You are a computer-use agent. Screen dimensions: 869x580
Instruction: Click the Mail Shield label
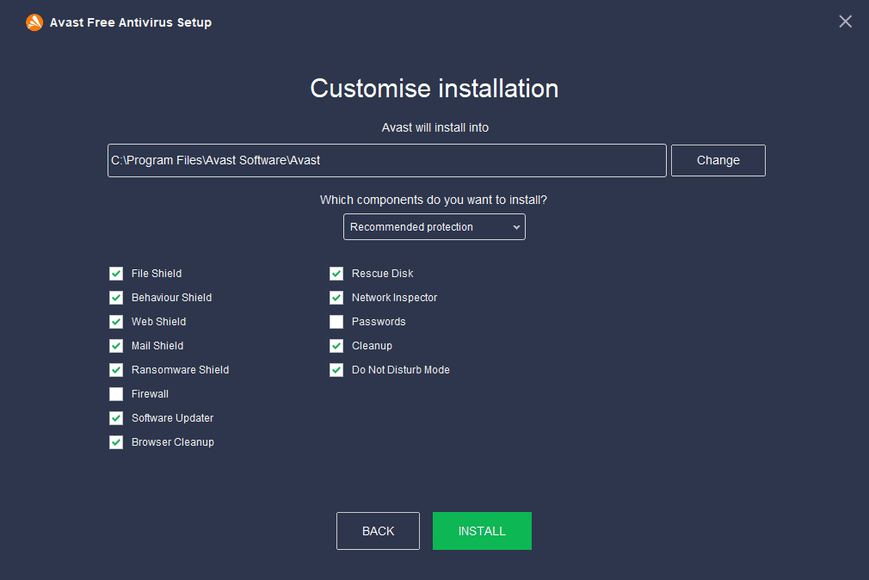coord(157,346)
